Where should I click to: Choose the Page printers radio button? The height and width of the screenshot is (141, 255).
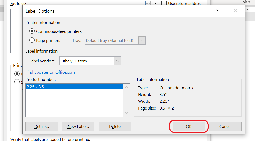pyautogui.click(x=32, y=40)
